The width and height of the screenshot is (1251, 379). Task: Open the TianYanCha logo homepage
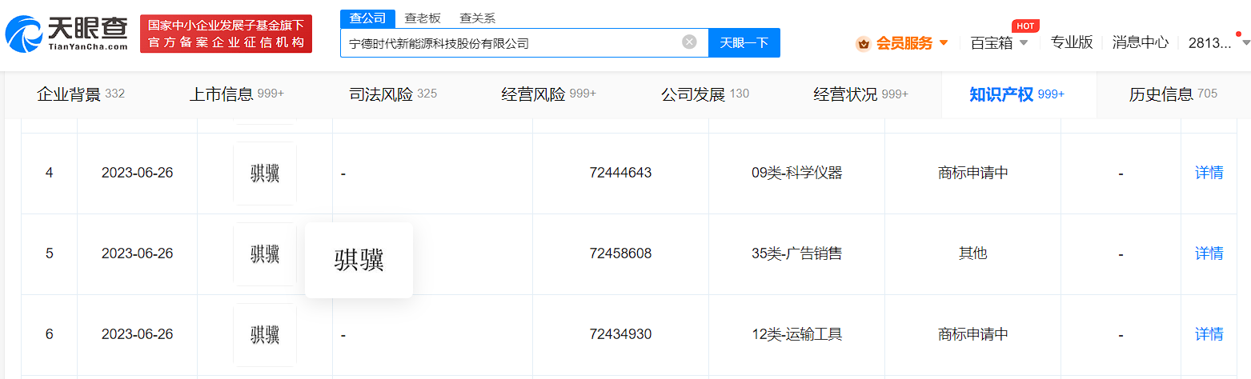click(66, 34)
